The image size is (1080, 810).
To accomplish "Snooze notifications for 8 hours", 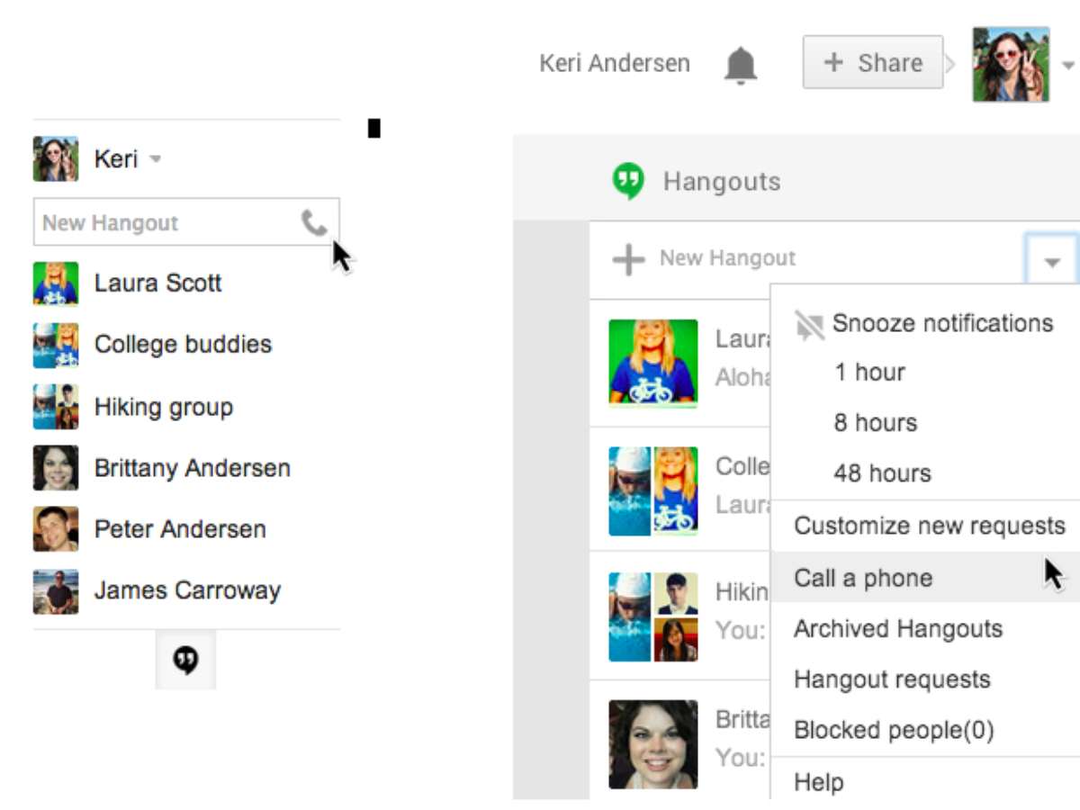I will click(x=875, y=423).
